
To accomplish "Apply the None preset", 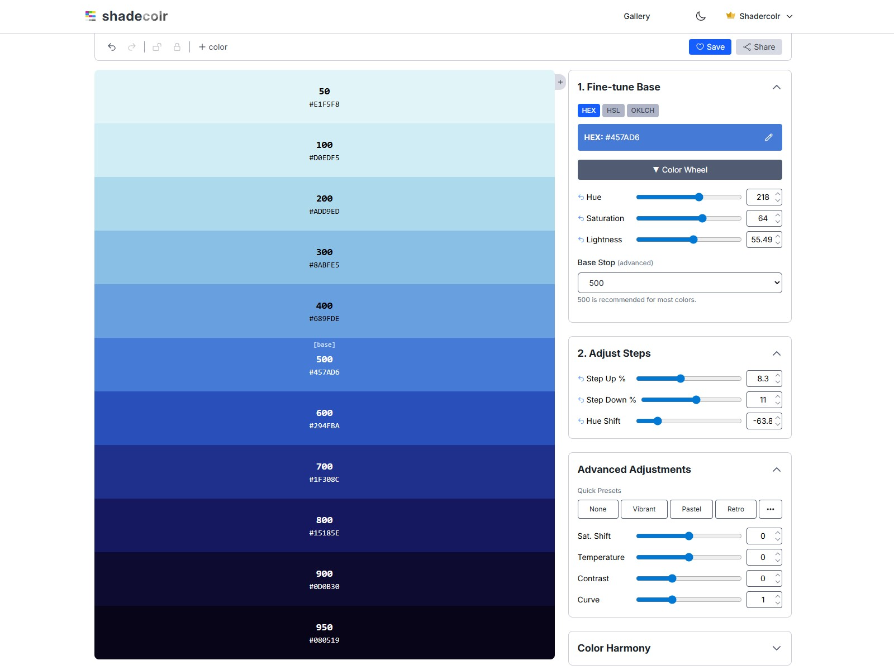I will tap(598, 509).
